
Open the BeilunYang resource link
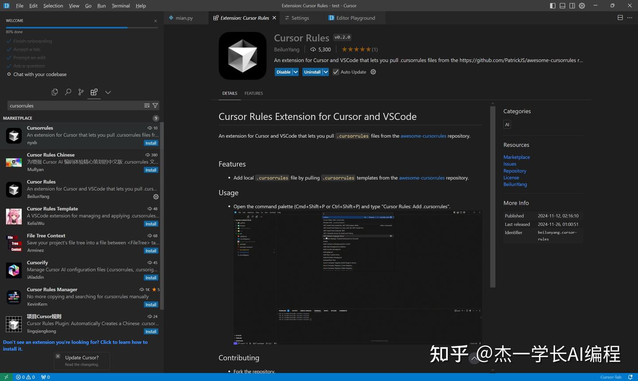coord(515,184)
